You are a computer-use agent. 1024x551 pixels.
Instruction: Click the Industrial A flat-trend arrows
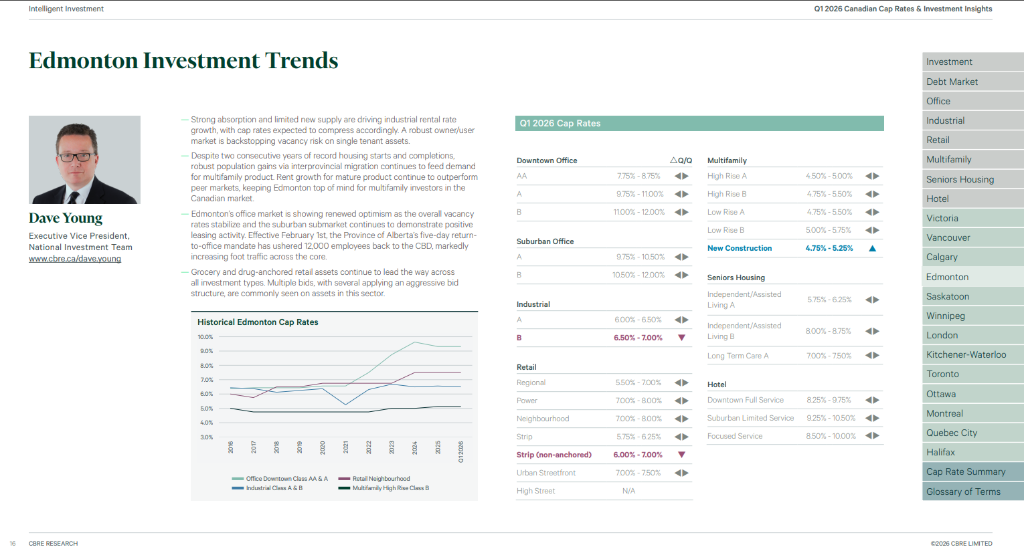pos(681,320)
